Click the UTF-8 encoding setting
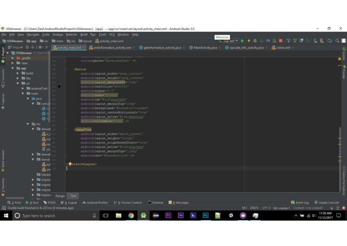Viewport: 347px width, 246px height. pyautogui.click(x=266, y=208)
